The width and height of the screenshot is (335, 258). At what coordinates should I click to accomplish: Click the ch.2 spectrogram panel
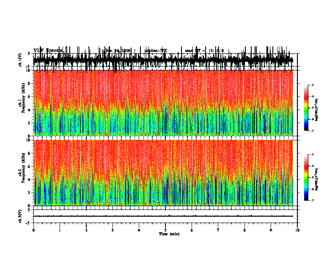(x=163, y=173)
